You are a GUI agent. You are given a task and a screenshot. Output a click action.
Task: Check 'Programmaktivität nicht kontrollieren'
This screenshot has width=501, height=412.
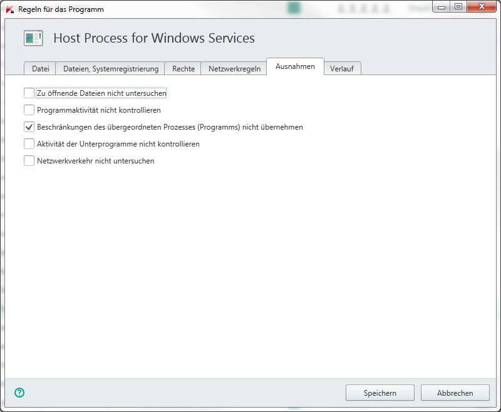[29, 110]
